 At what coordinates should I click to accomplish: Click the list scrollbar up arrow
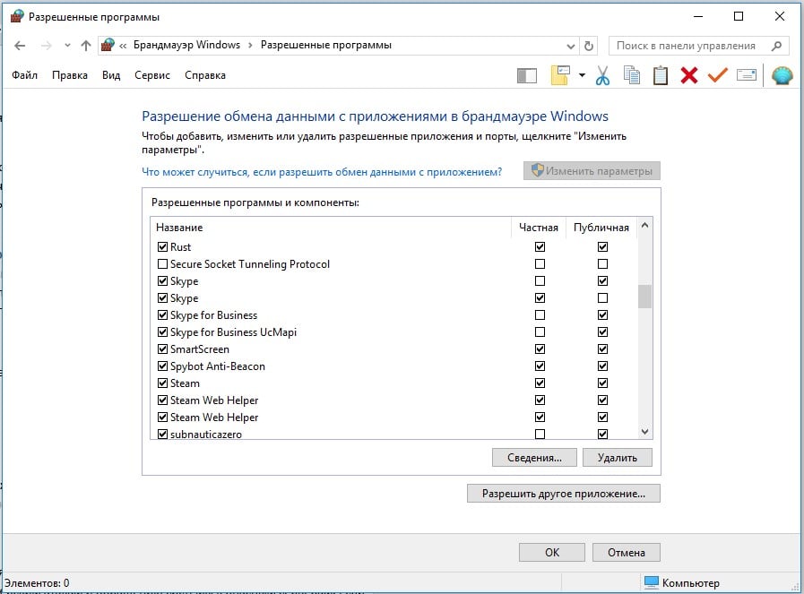click(644, 225)
